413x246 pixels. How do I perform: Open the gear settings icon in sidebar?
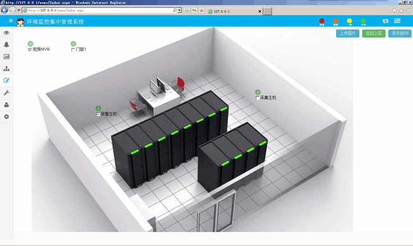pyautogui.click(x=6, y=117)
